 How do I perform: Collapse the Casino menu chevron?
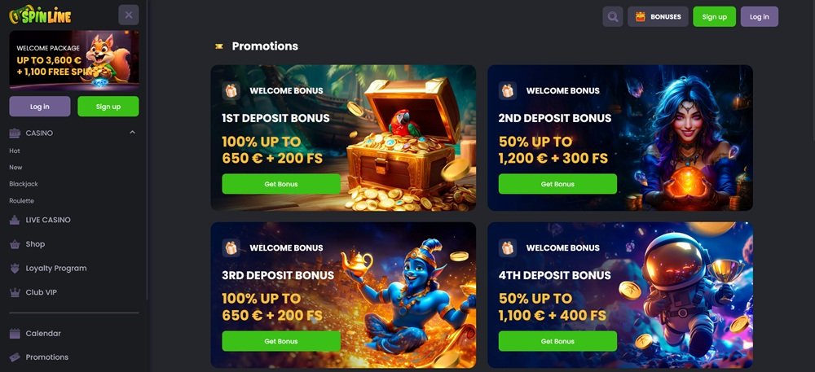(133, 133)
